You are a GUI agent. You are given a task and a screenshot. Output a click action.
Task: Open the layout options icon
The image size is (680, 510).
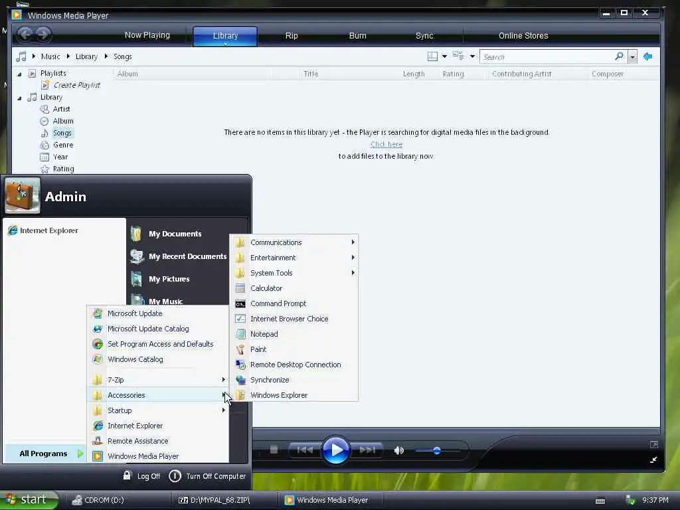point(432,56)
